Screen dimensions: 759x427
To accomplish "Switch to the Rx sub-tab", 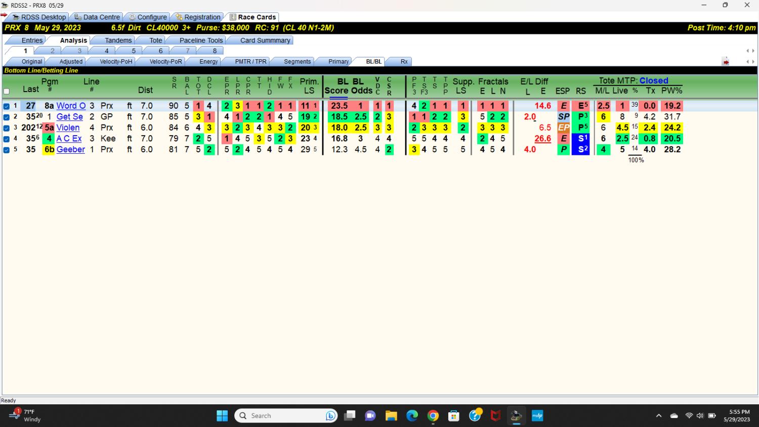I will [404, 62].
